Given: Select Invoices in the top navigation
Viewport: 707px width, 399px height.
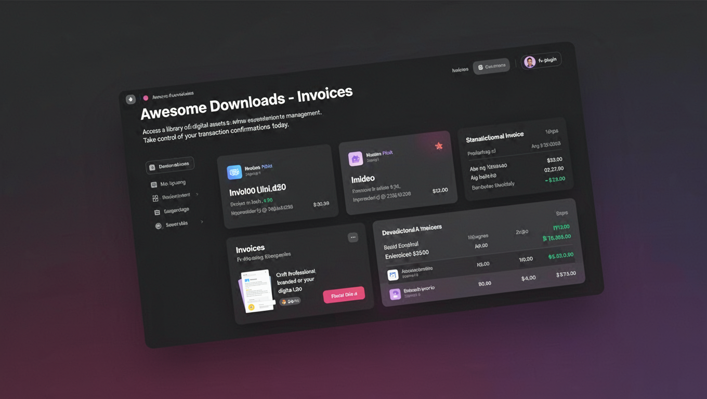Looking at the screenshot, I should coord(460,69).
